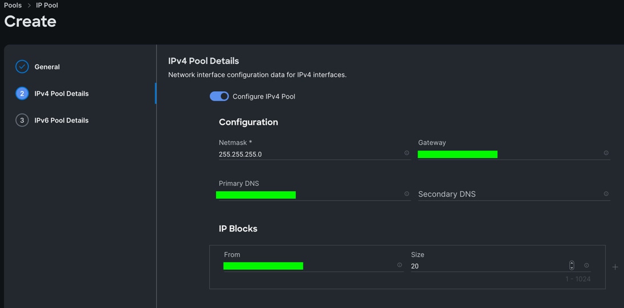The image size is (624, 308).
Task: Go to the IPv4 Pool Details step
Action: (x=61, y=94)
